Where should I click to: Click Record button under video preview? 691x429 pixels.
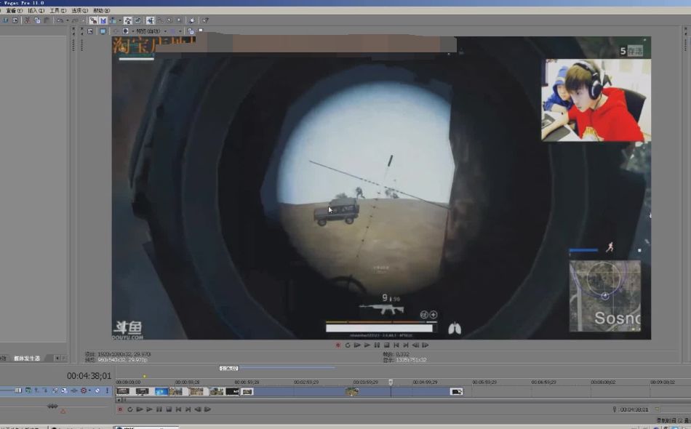[338, 345]
